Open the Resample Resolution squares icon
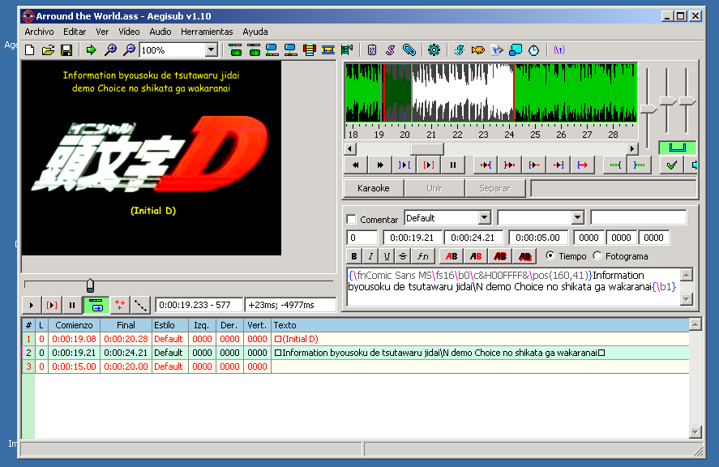 click(516, 50)
